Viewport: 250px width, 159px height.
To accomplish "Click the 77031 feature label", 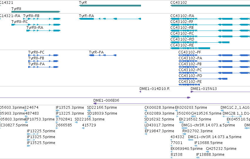I will (x=177, y=143).
